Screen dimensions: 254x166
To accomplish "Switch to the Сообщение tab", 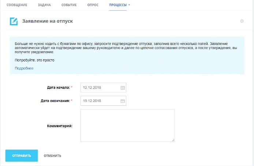I will pos(17,5).
